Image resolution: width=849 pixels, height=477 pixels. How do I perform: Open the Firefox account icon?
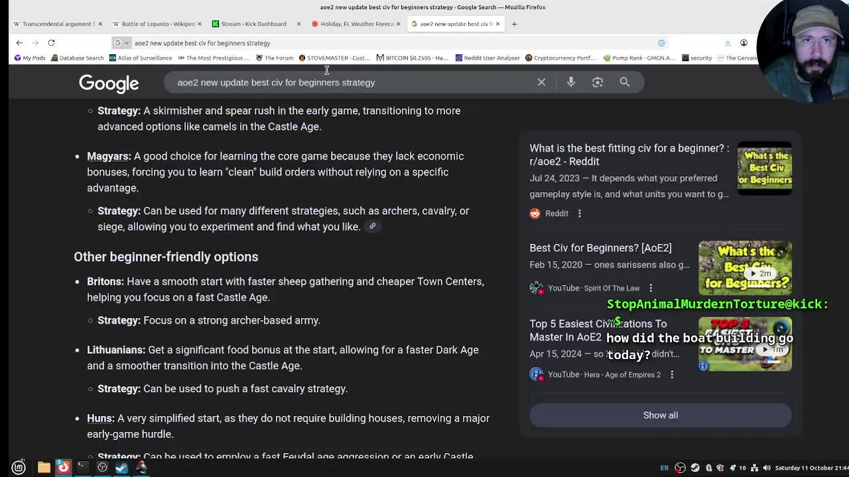(x=744, y=43)
